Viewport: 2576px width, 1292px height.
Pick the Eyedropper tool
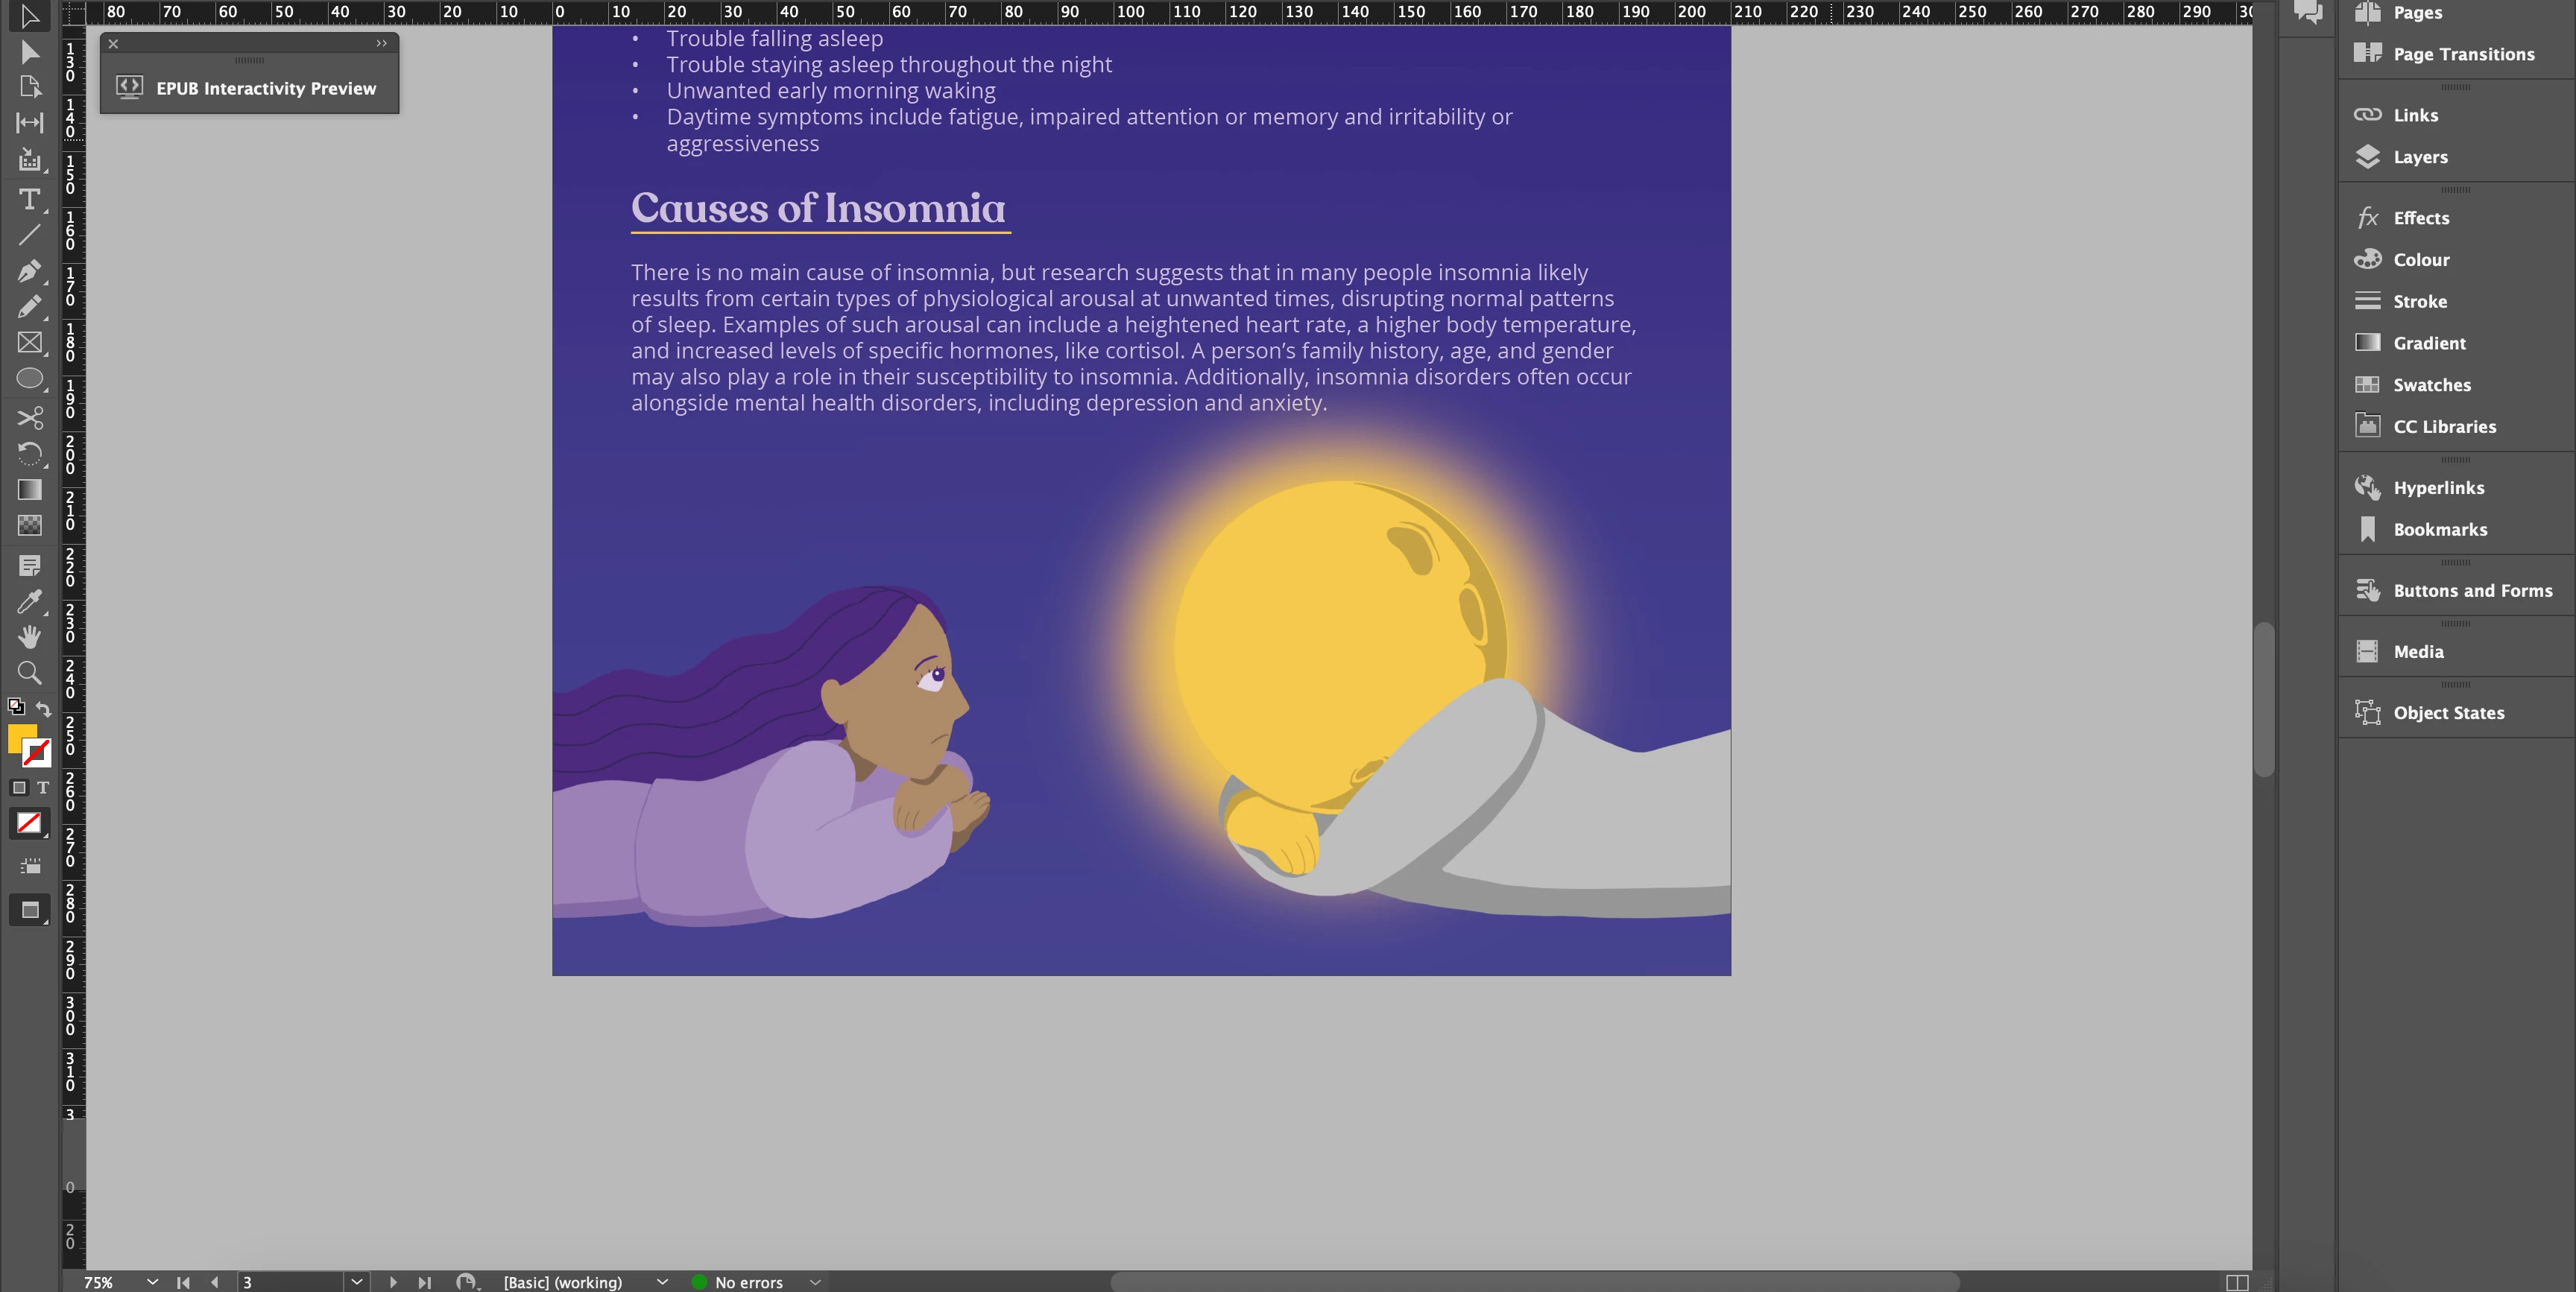(29, 601)
